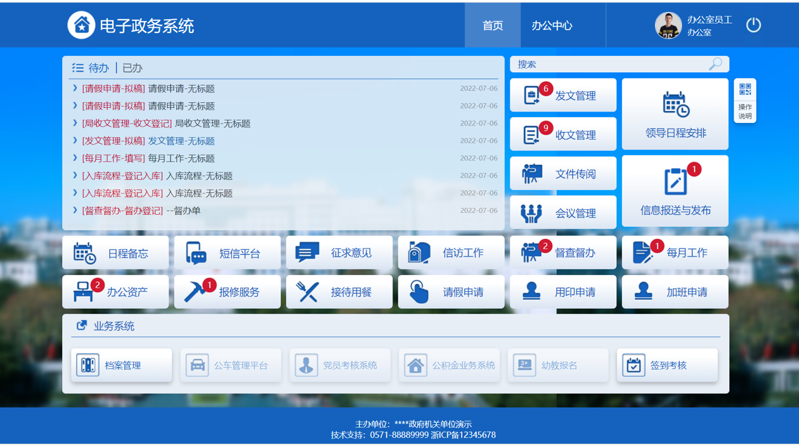799x445 pixels.
Task: Click the 档案管理 button
Action: coord(122,365)
